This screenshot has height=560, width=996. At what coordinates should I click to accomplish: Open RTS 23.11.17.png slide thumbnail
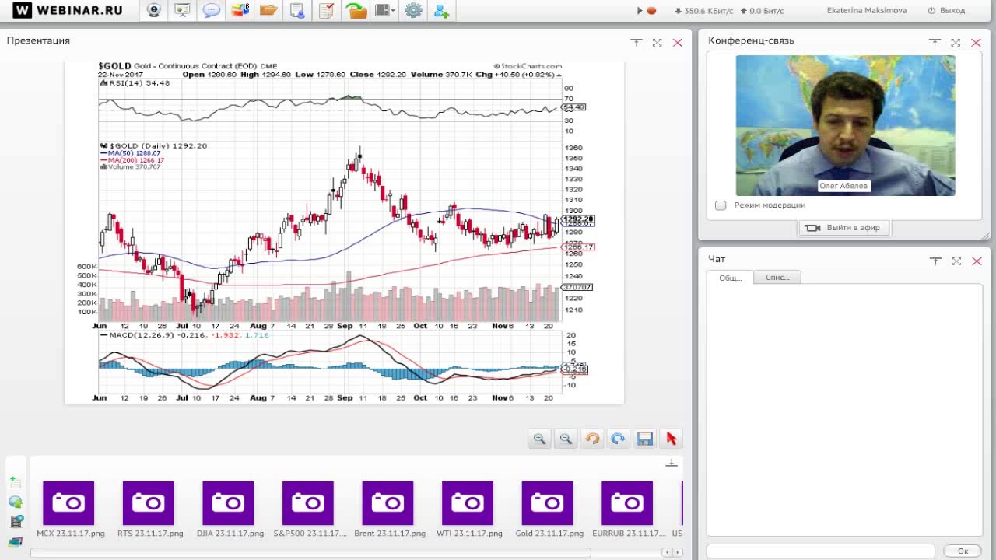pos(149,503)
